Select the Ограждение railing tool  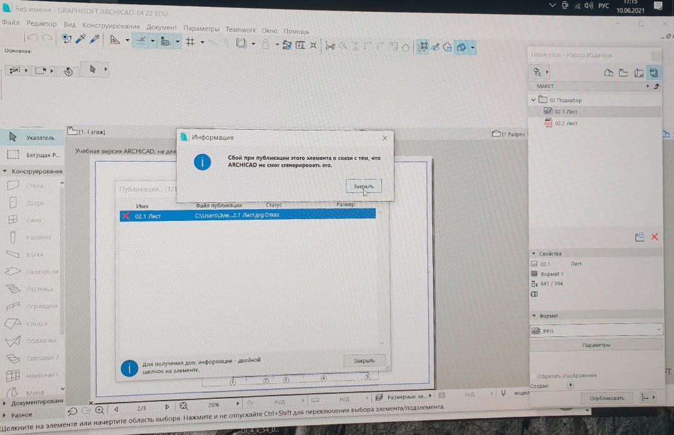32,306
